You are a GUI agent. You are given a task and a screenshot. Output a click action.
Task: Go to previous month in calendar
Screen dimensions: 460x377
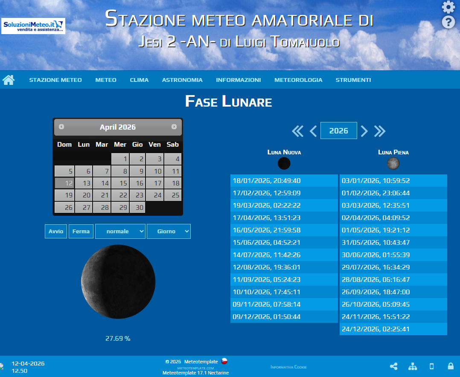[x=61, y=127]
